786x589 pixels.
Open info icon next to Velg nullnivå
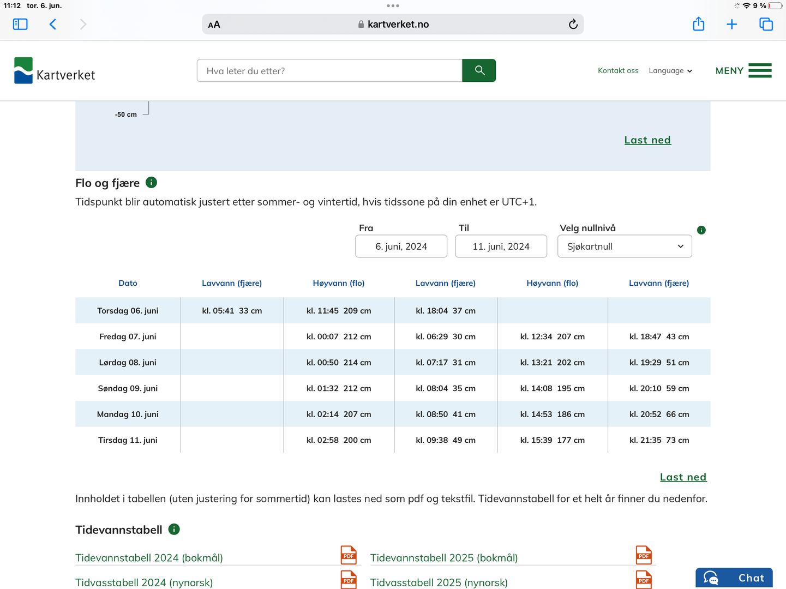tap(701, 230)
